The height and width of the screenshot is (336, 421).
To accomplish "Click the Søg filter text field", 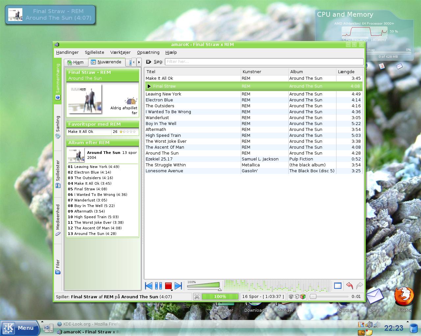I will 264,62.
